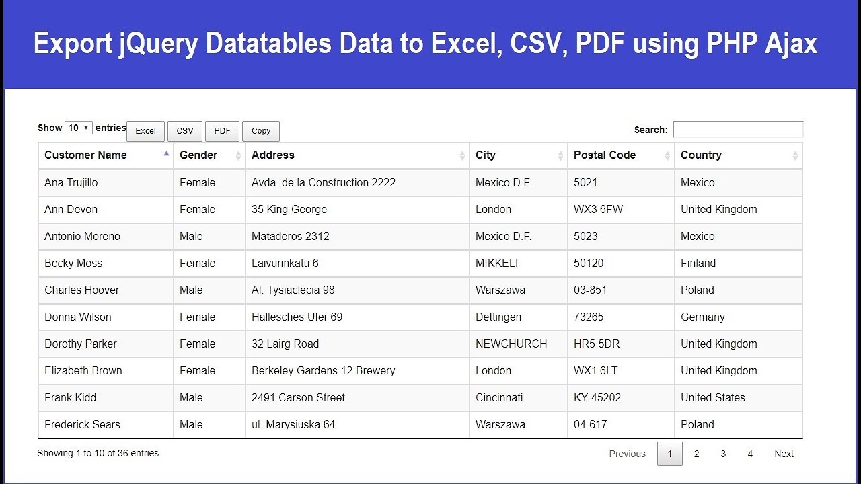
Task: Go to page 2 of results
Action: (696, 454)
